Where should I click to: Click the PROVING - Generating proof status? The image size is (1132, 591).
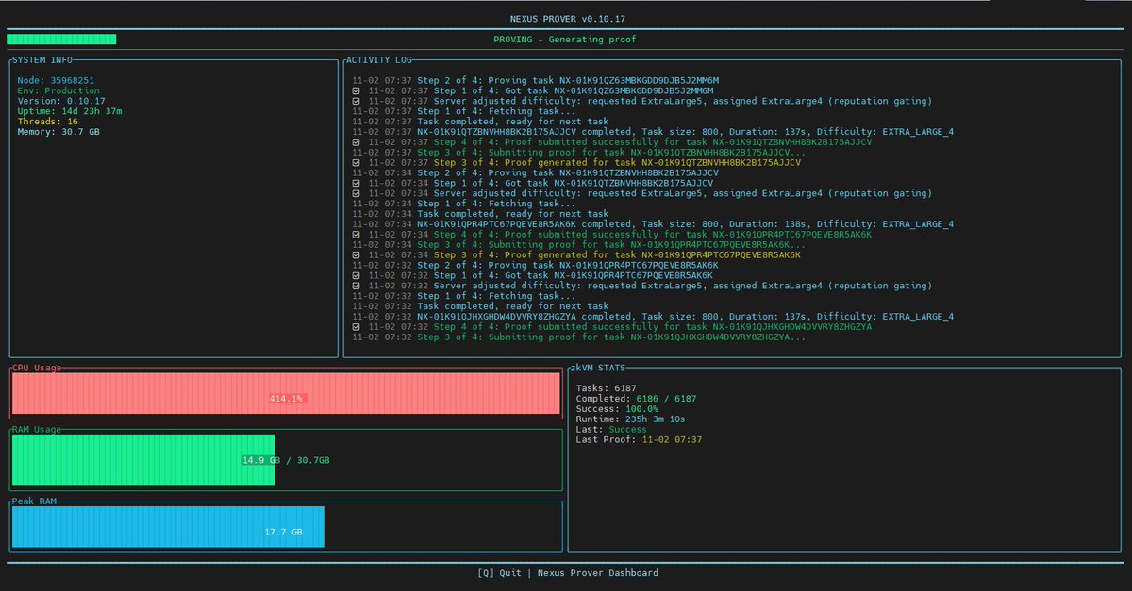coord(565,40)
